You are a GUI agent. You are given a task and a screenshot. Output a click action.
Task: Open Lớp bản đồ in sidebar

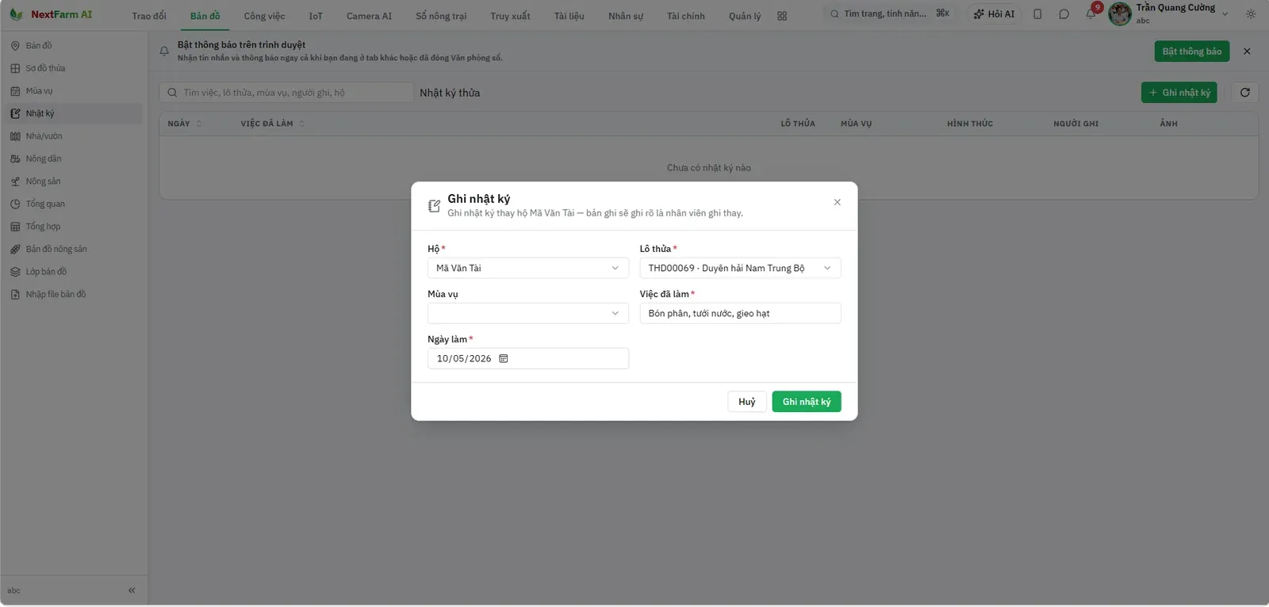pos(72,272)
